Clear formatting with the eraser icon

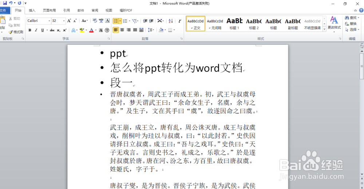[x=95, y=21]
